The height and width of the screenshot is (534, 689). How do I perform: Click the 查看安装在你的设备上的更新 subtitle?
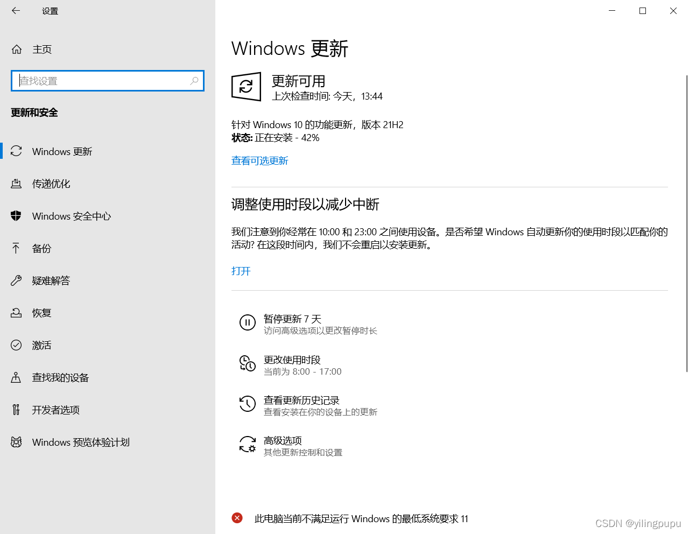tap(320, 412)
